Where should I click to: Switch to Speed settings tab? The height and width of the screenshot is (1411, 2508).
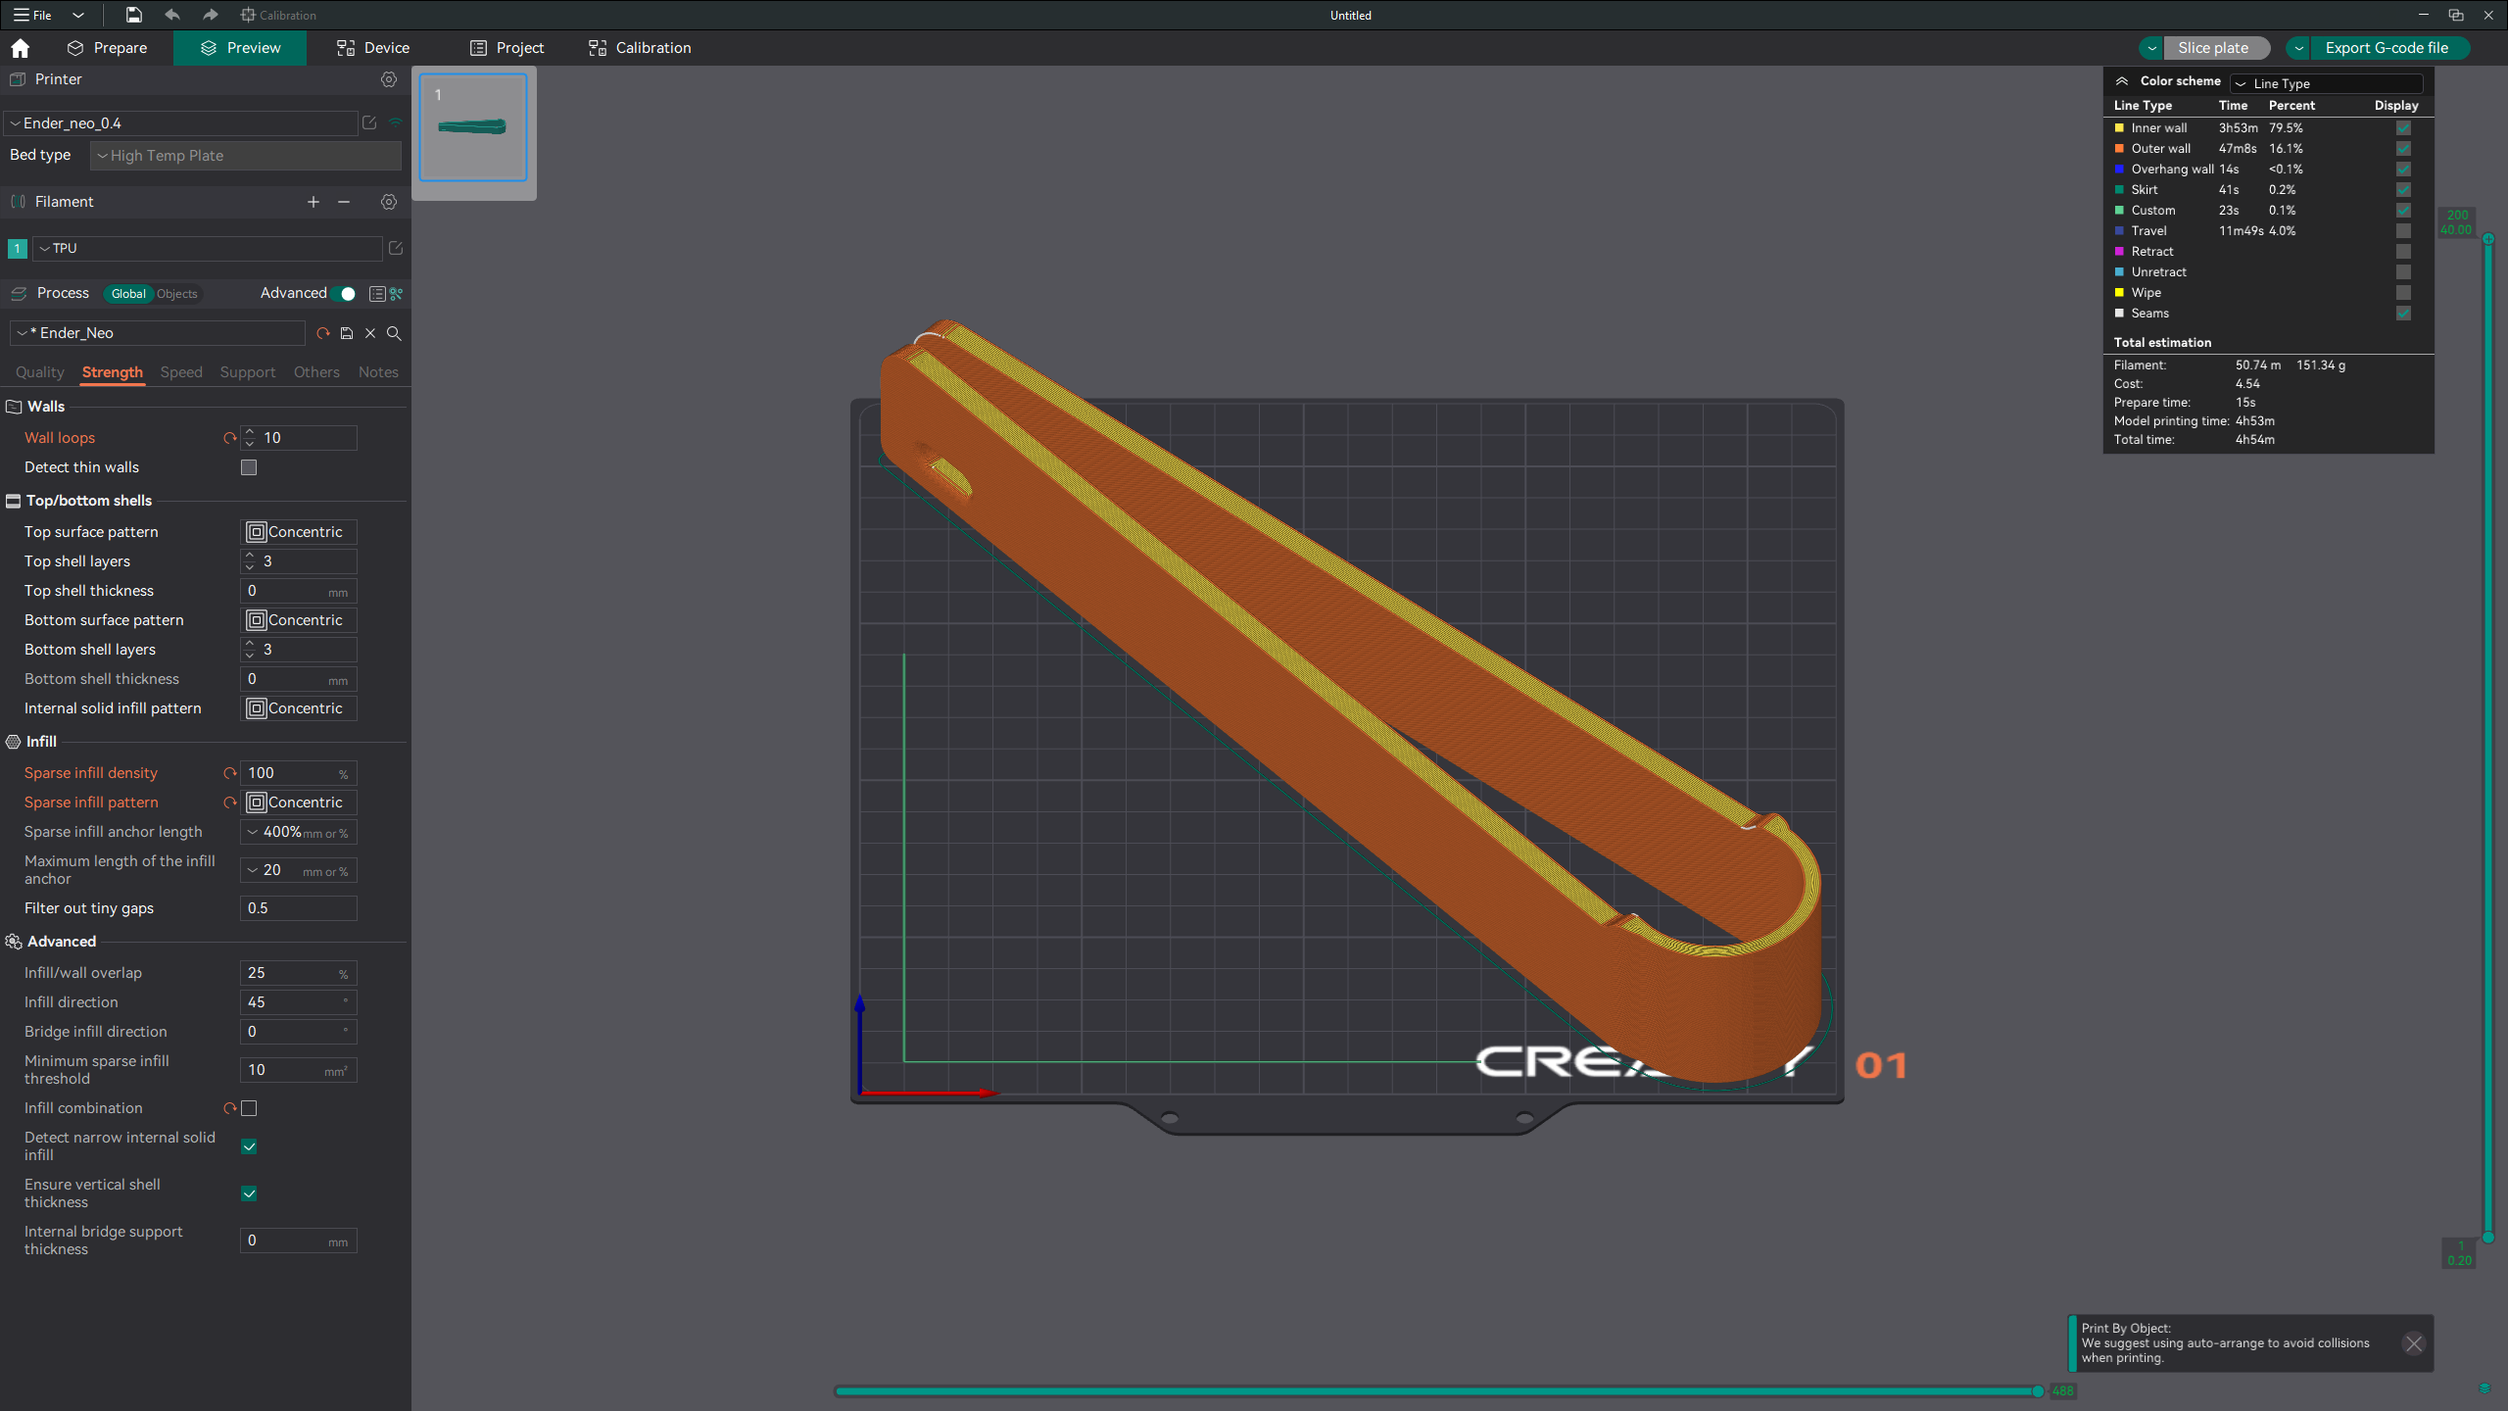[181, 372]
